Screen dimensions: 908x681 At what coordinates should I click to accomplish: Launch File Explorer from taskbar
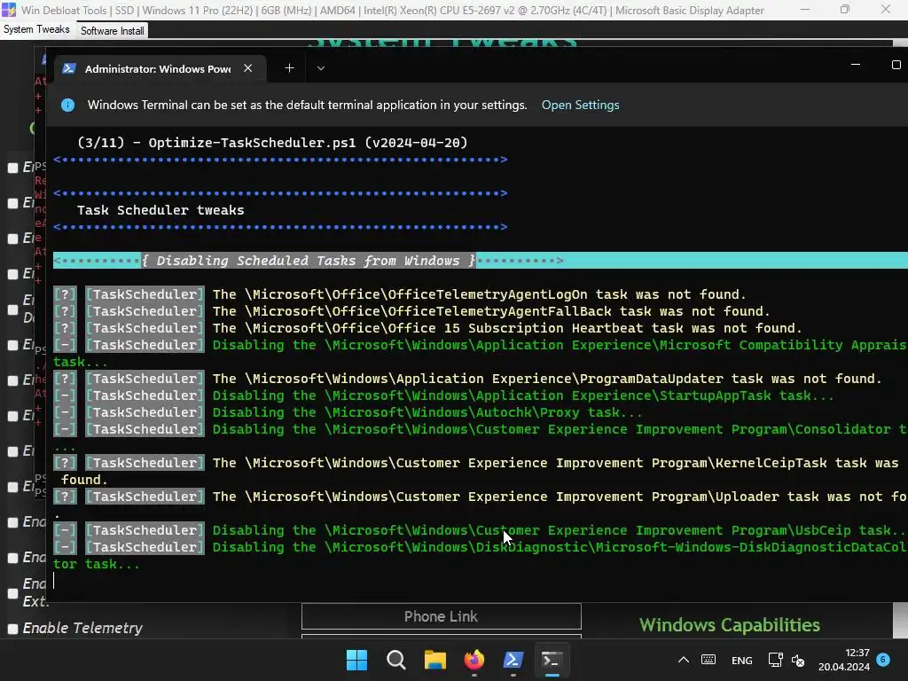pos(434,660)
